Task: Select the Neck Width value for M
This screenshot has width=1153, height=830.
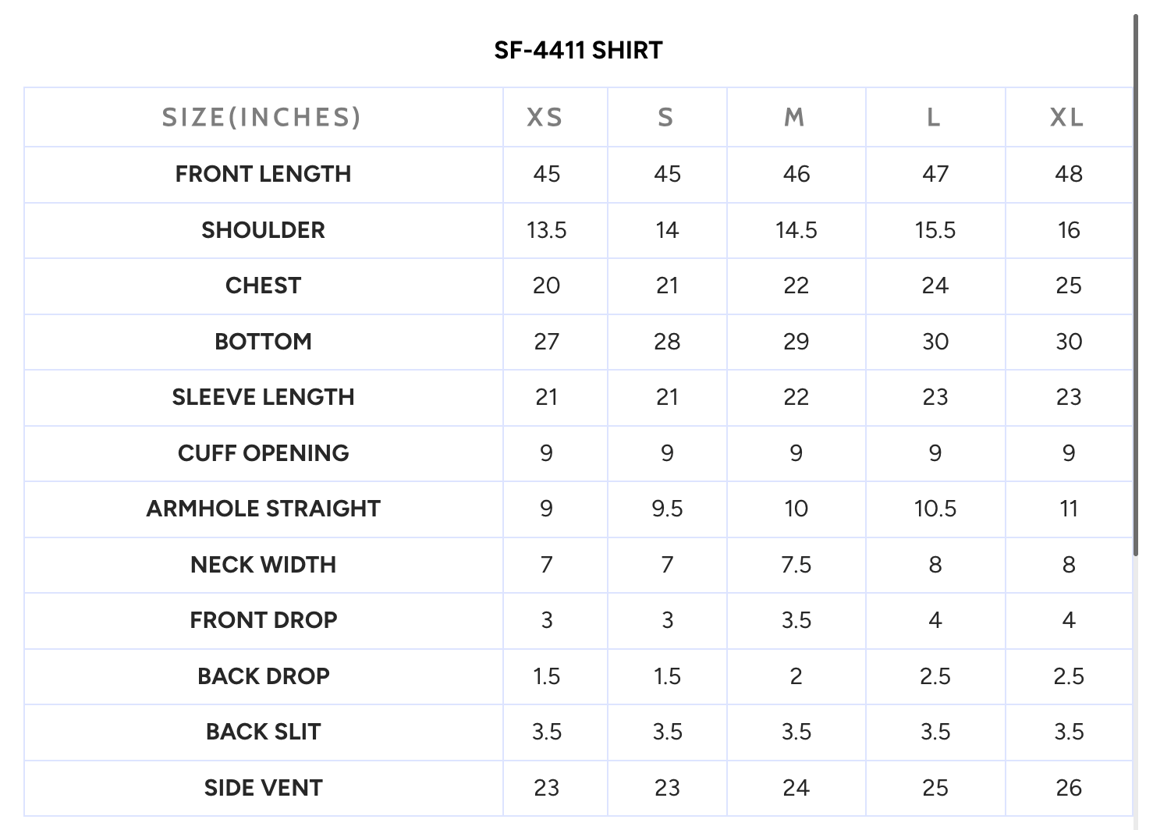Action: [x=796, y=565]
